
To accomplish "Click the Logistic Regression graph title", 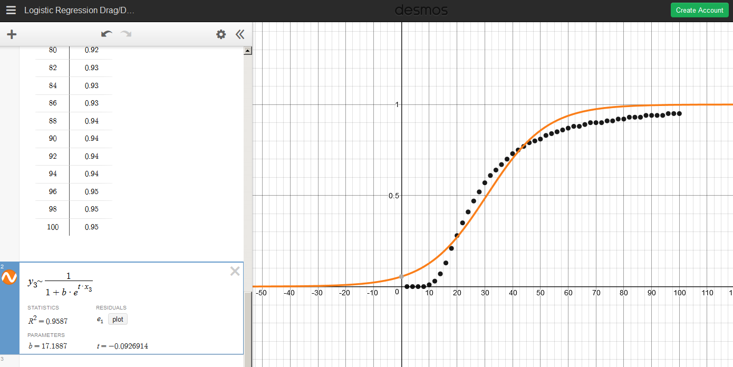I will (x=79, y=11).
